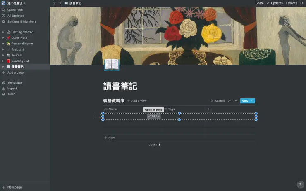Screen dimensions: 306x191
Task: Expand database to full page icon
Action: [x=229, y=101]
